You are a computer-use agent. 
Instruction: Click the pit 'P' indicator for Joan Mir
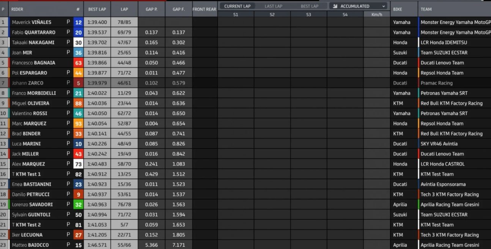tap(68, 53)
